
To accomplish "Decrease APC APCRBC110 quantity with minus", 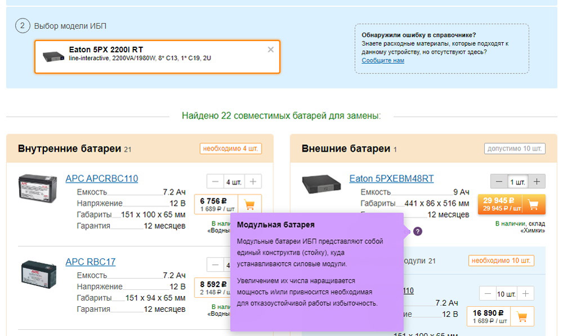I will click(215, 182).
